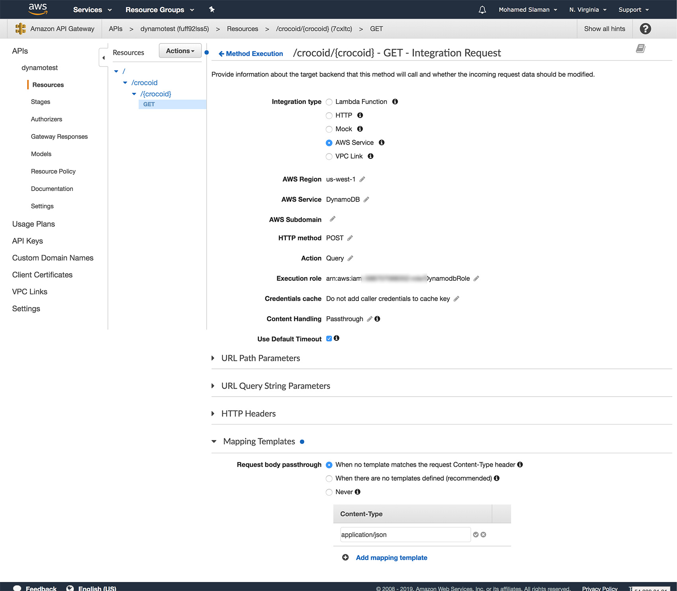Select passthrough when no templates defined
The image size is (677, 591).
point(329,478)
